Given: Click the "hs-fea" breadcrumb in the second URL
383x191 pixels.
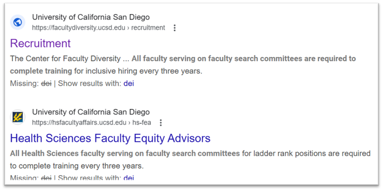Looking at the screenshot, I should pyautogui.click(x=143, y=122).
